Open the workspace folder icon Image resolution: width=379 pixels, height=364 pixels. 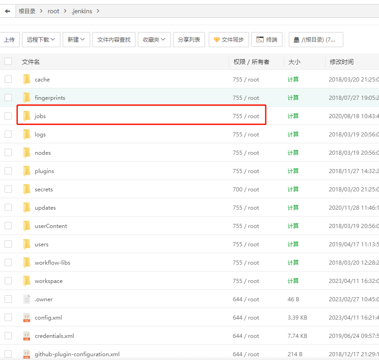point(27,281)
